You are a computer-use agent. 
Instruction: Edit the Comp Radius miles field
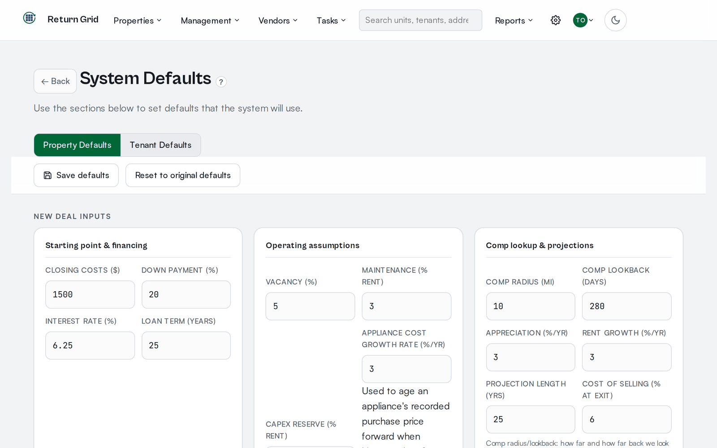[x=531, y=306]
